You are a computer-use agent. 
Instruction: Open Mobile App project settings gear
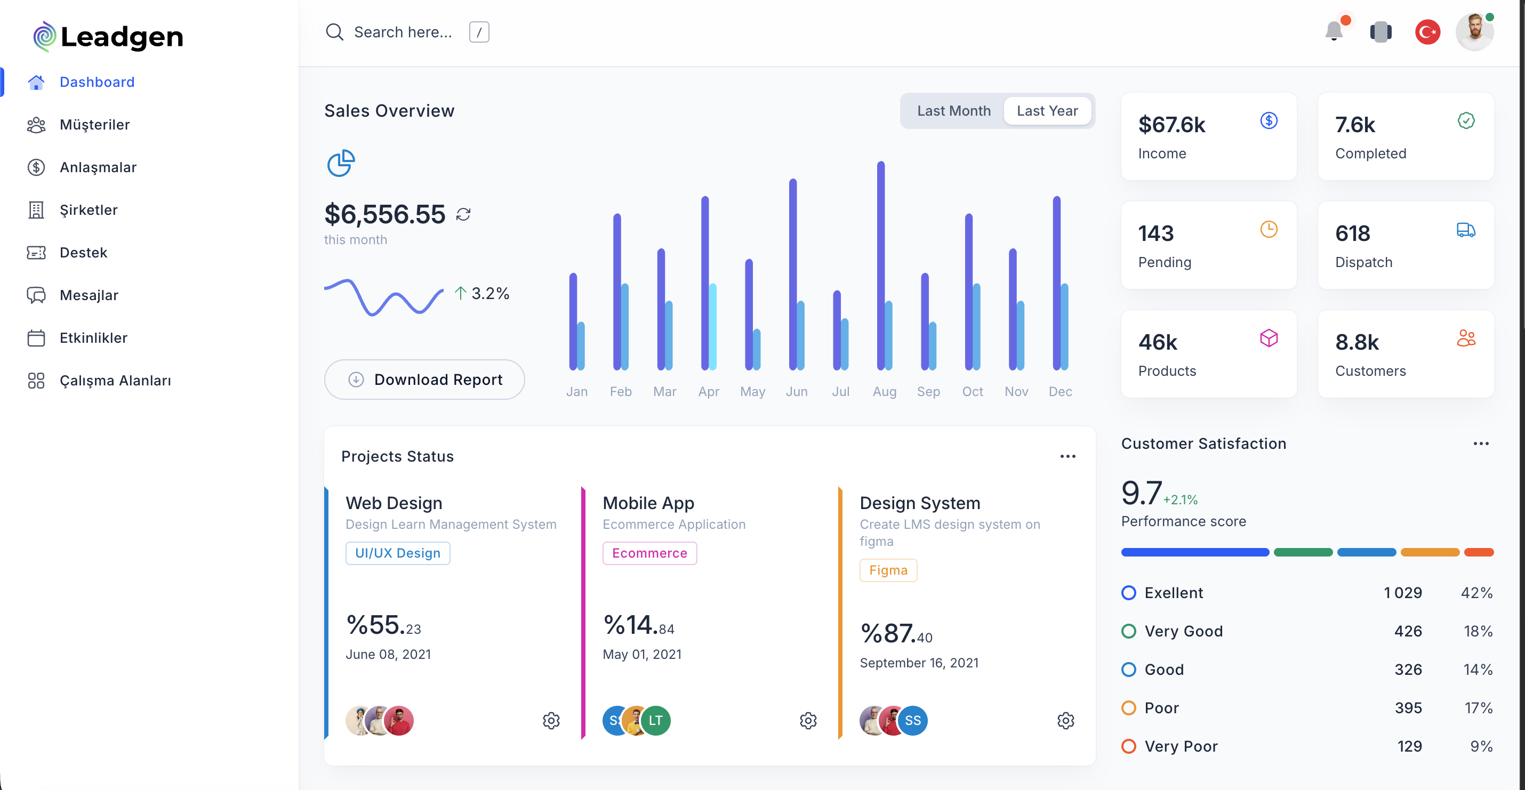point(807,720)
